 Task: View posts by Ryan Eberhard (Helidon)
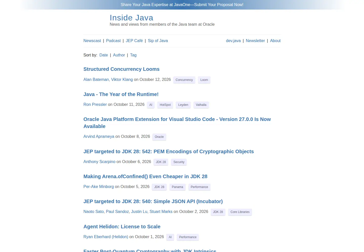(106, 237)
